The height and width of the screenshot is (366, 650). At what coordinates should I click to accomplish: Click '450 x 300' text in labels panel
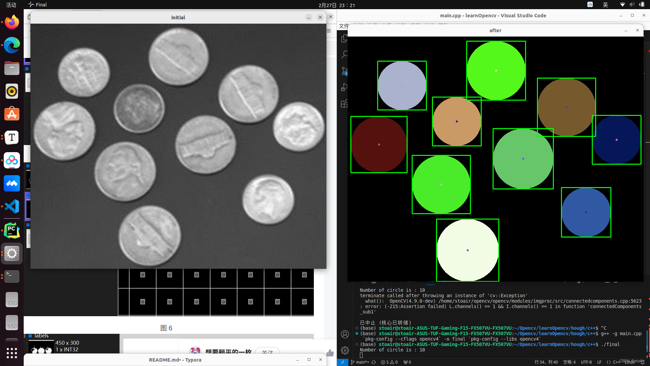tap(67, 343)
